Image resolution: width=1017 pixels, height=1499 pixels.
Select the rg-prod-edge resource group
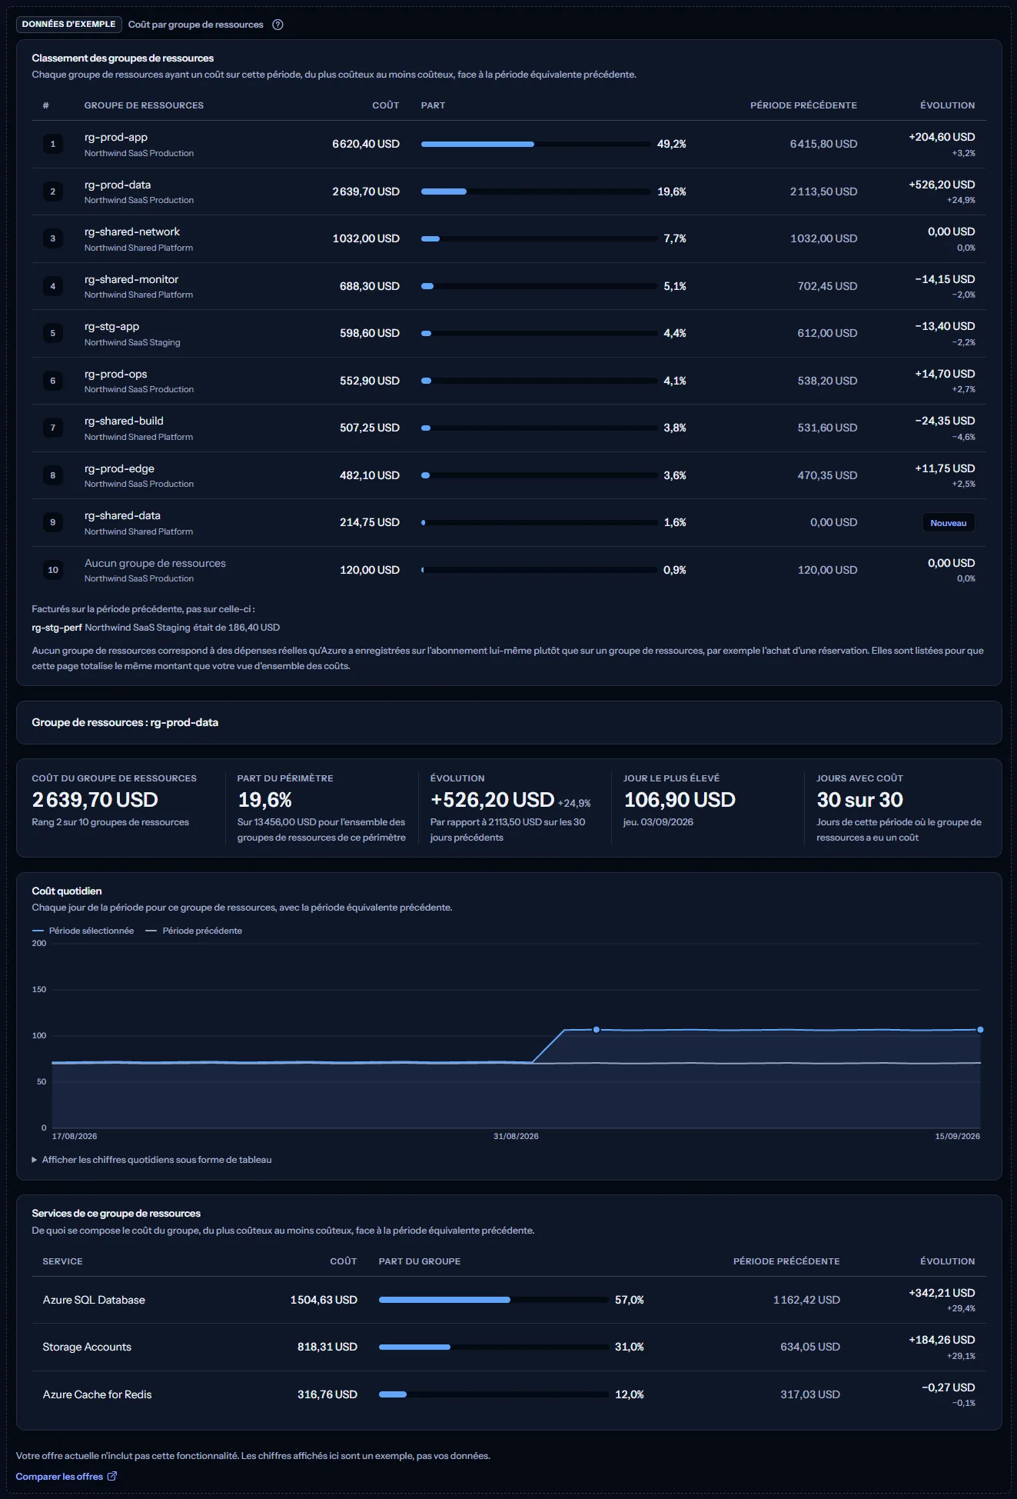coord(509,475)
